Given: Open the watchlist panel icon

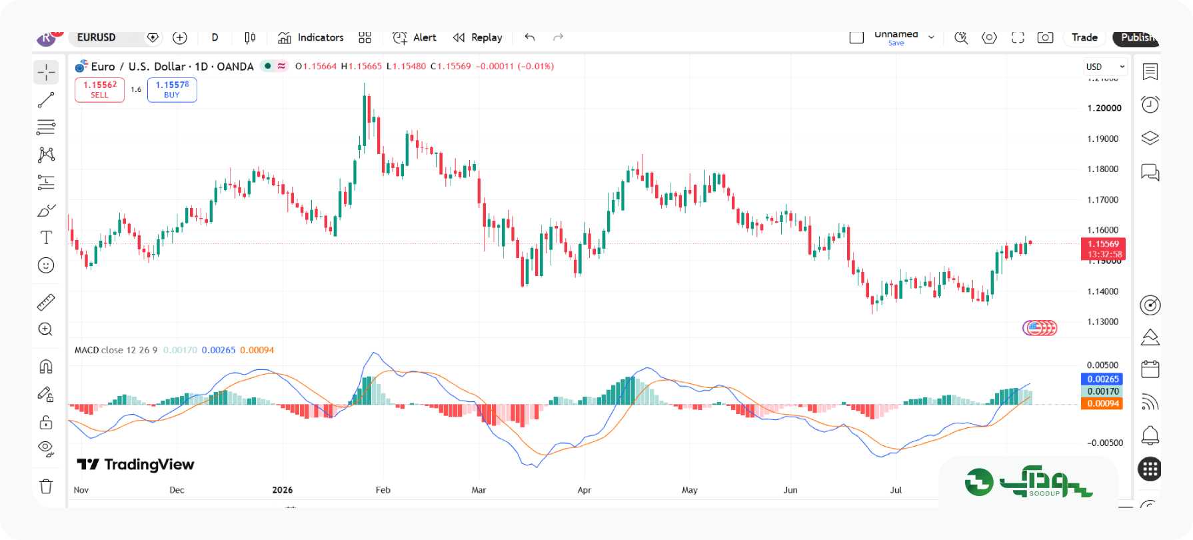Looking at the screenshot, I should [x=1150, y=71].
